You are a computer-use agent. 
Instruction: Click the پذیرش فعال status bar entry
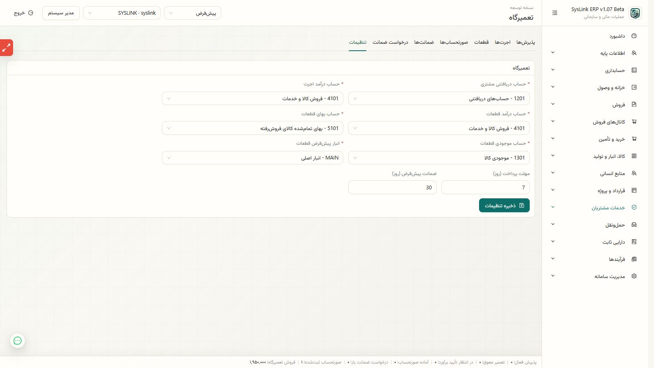524,362
